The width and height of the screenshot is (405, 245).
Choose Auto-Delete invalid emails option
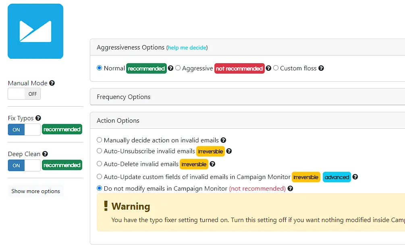tap(99, 164)
